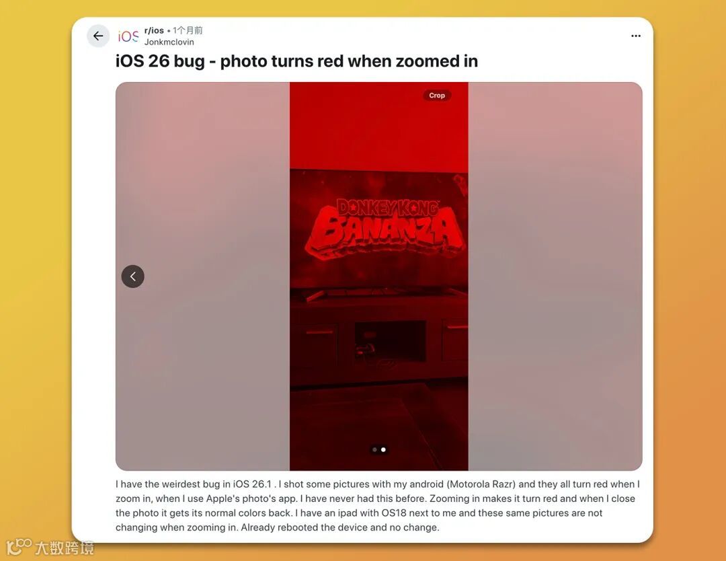Click the plain red top area of the photo
Viewport: 726px width, 561px height.
tap(378, 126)
